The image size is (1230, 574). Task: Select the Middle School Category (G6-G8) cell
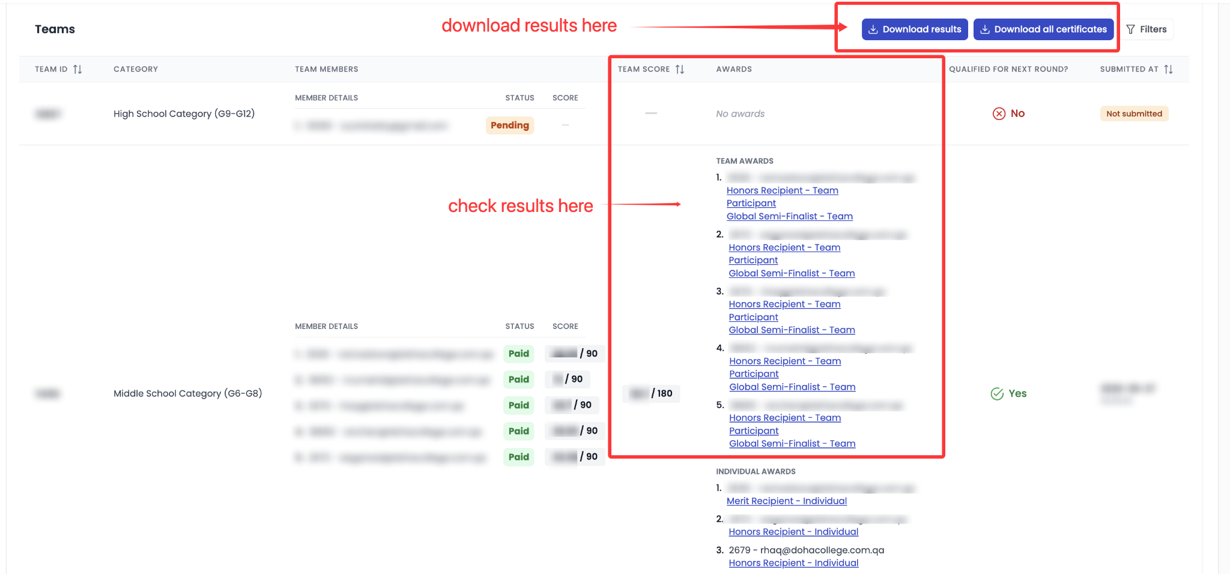tap(187, 394)
